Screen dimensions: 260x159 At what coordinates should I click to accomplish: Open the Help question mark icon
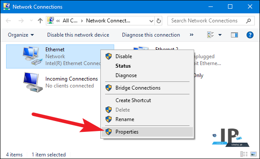[250, 35]
